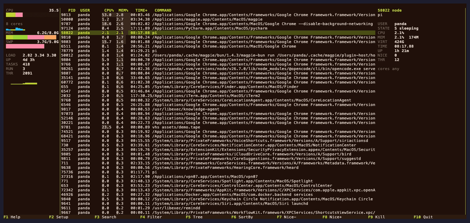Select Spotlight process row PID 771
The image size is (470, 223).
[x=218, y=181]
